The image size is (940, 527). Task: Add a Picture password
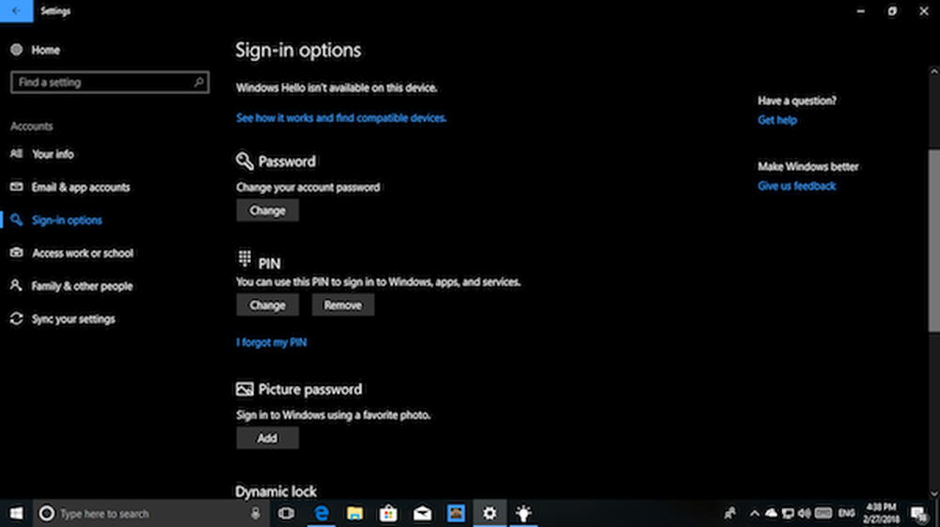tap(267, 438)
